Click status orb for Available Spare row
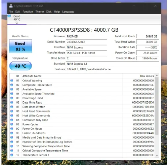Screen dimensions: 168x165 (x=12, y=89)
